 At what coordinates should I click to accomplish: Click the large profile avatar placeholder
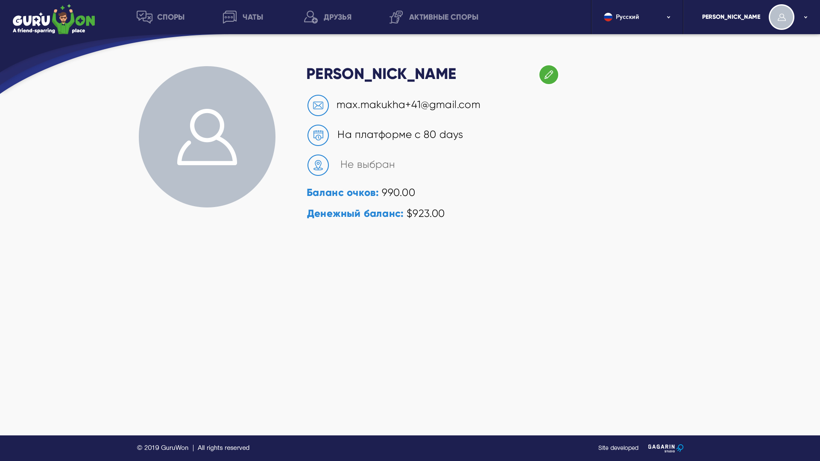pos(207,137)
